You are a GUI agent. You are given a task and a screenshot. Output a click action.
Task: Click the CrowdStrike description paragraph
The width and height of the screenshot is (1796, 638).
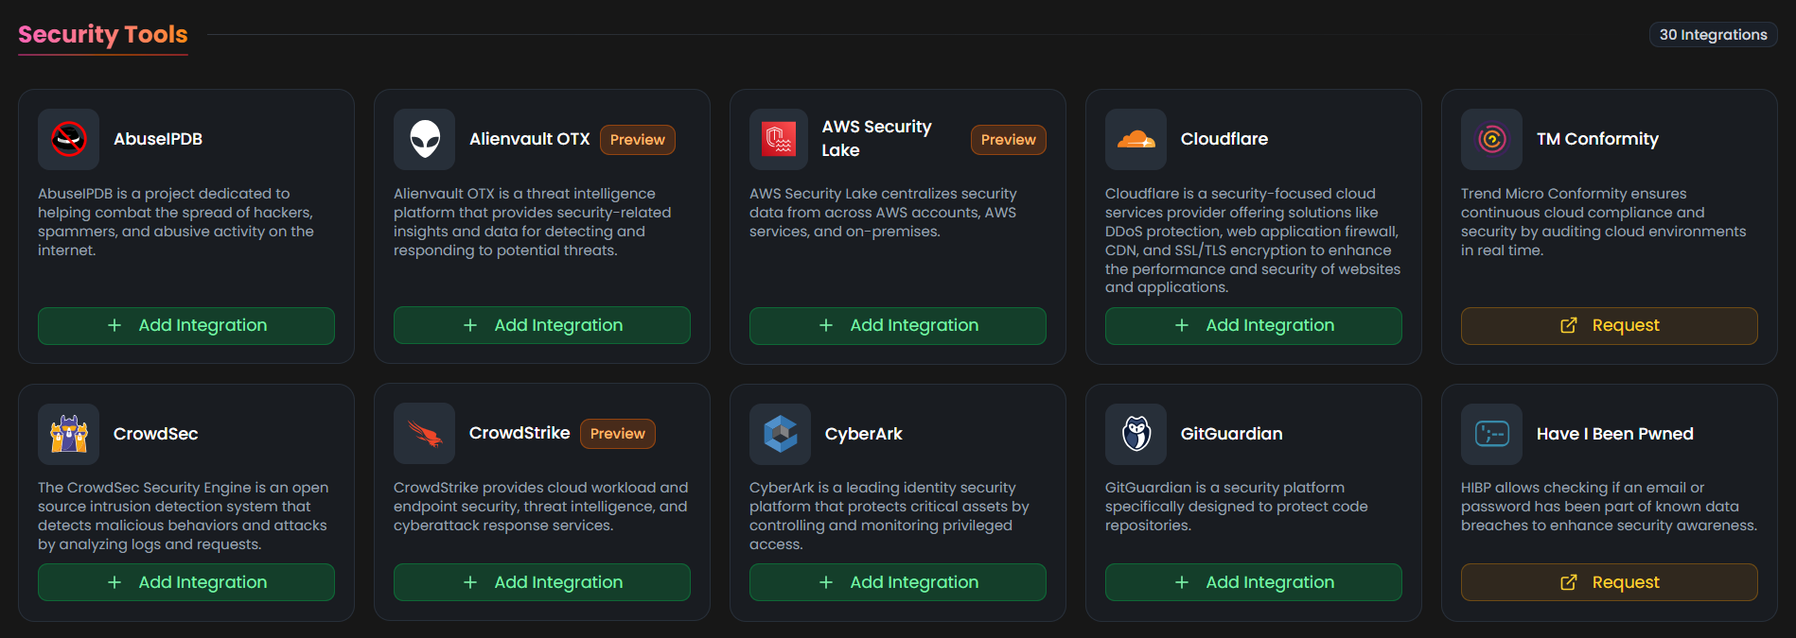[541, 507]
